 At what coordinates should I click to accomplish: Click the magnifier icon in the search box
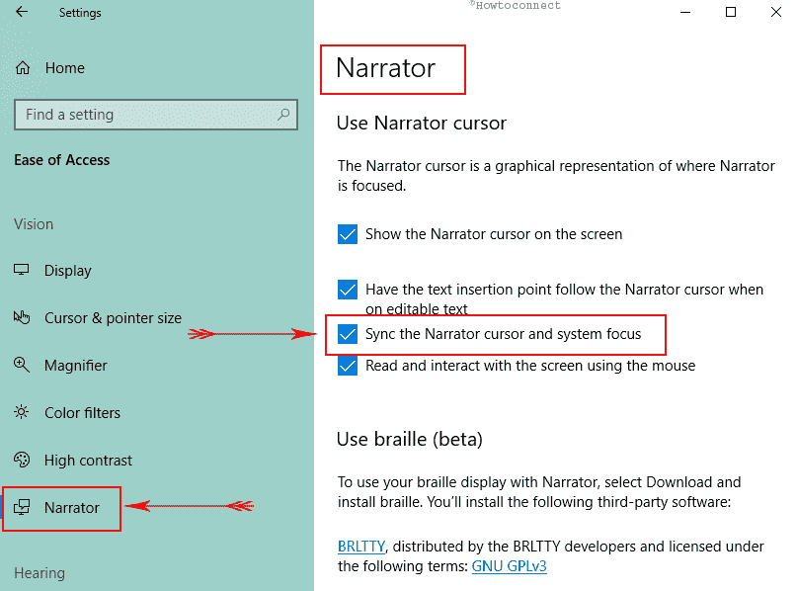click(x=283, y=115)
